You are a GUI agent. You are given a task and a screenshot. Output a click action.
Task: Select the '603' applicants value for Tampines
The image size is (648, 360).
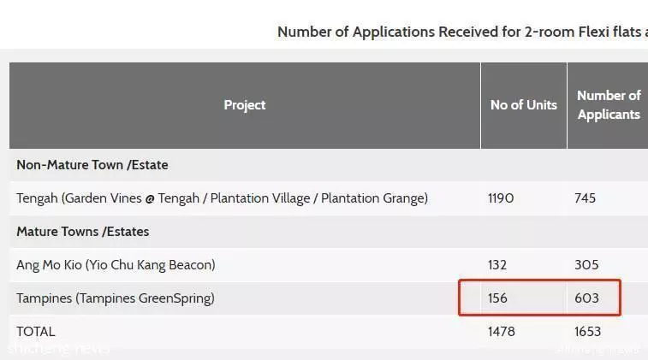coord(586,298)
